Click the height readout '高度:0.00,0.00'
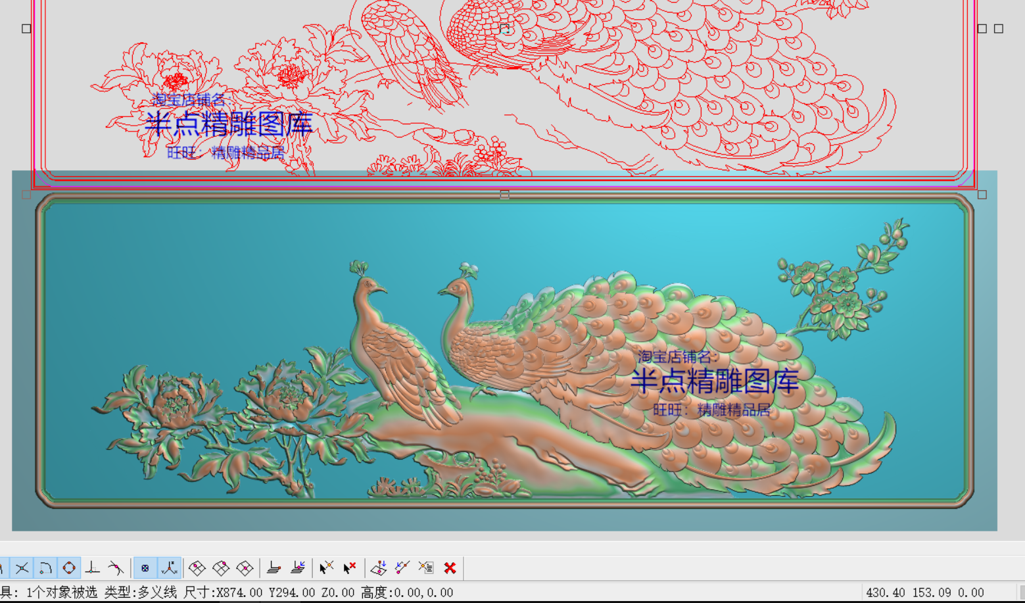 407,592
